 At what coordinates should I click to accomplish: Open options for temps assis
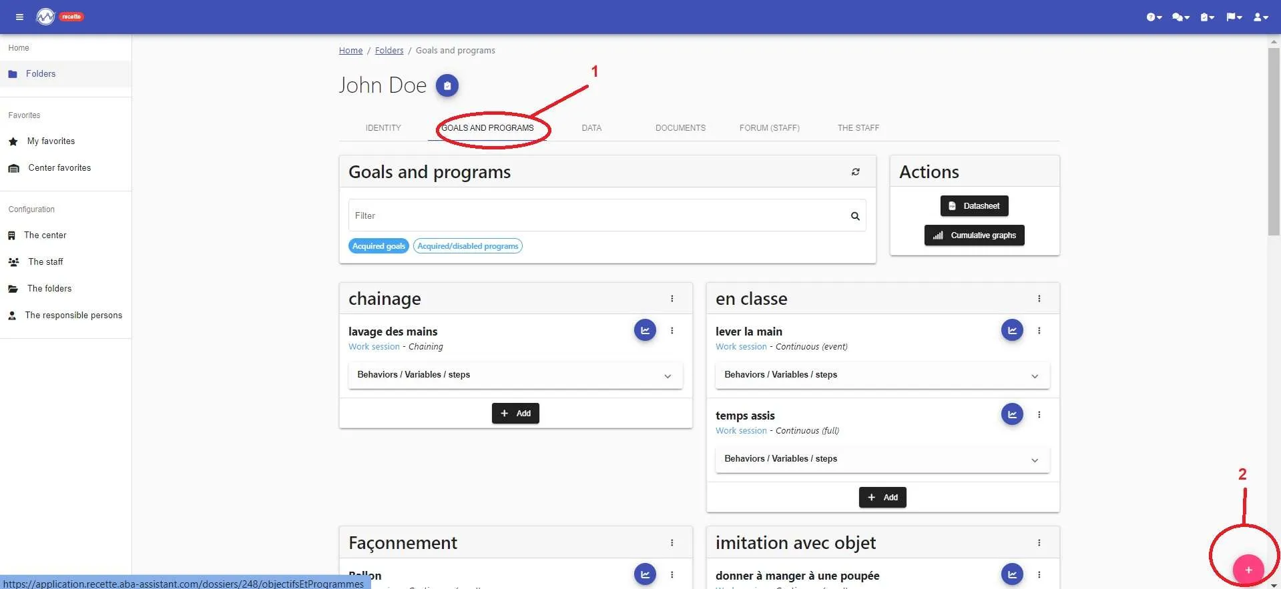coord(1039,415)
